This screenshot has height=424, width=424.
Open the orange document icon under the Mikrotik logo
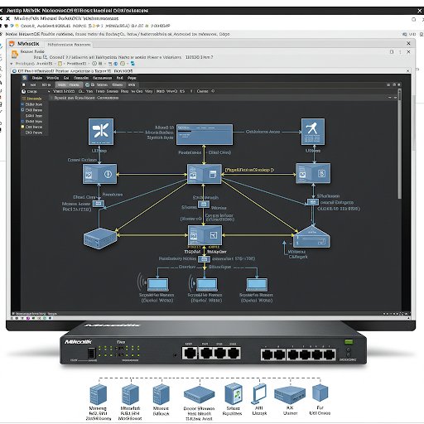pyautogui.click(x=14, y=54)
